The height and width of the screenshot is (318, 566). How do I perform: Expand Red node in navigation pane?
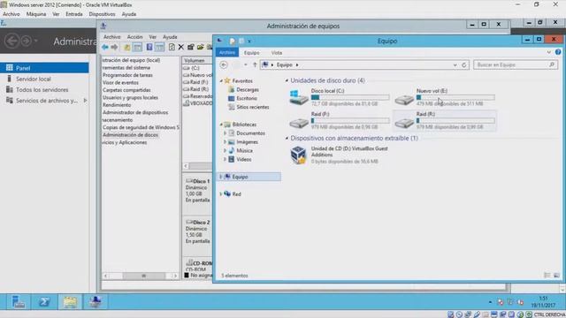pos(221,194)
